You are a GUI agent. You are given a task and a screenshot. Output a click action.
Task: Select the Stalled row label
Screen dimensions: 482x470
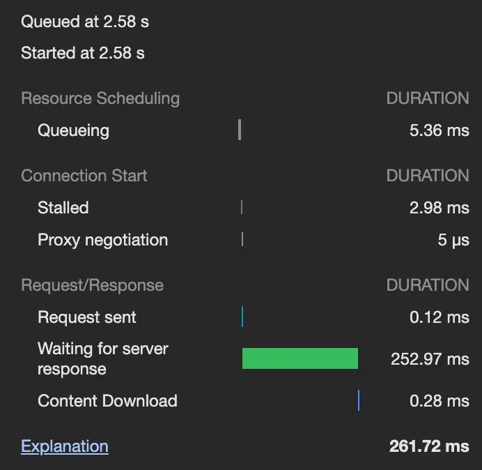click(x=63, y=208)
